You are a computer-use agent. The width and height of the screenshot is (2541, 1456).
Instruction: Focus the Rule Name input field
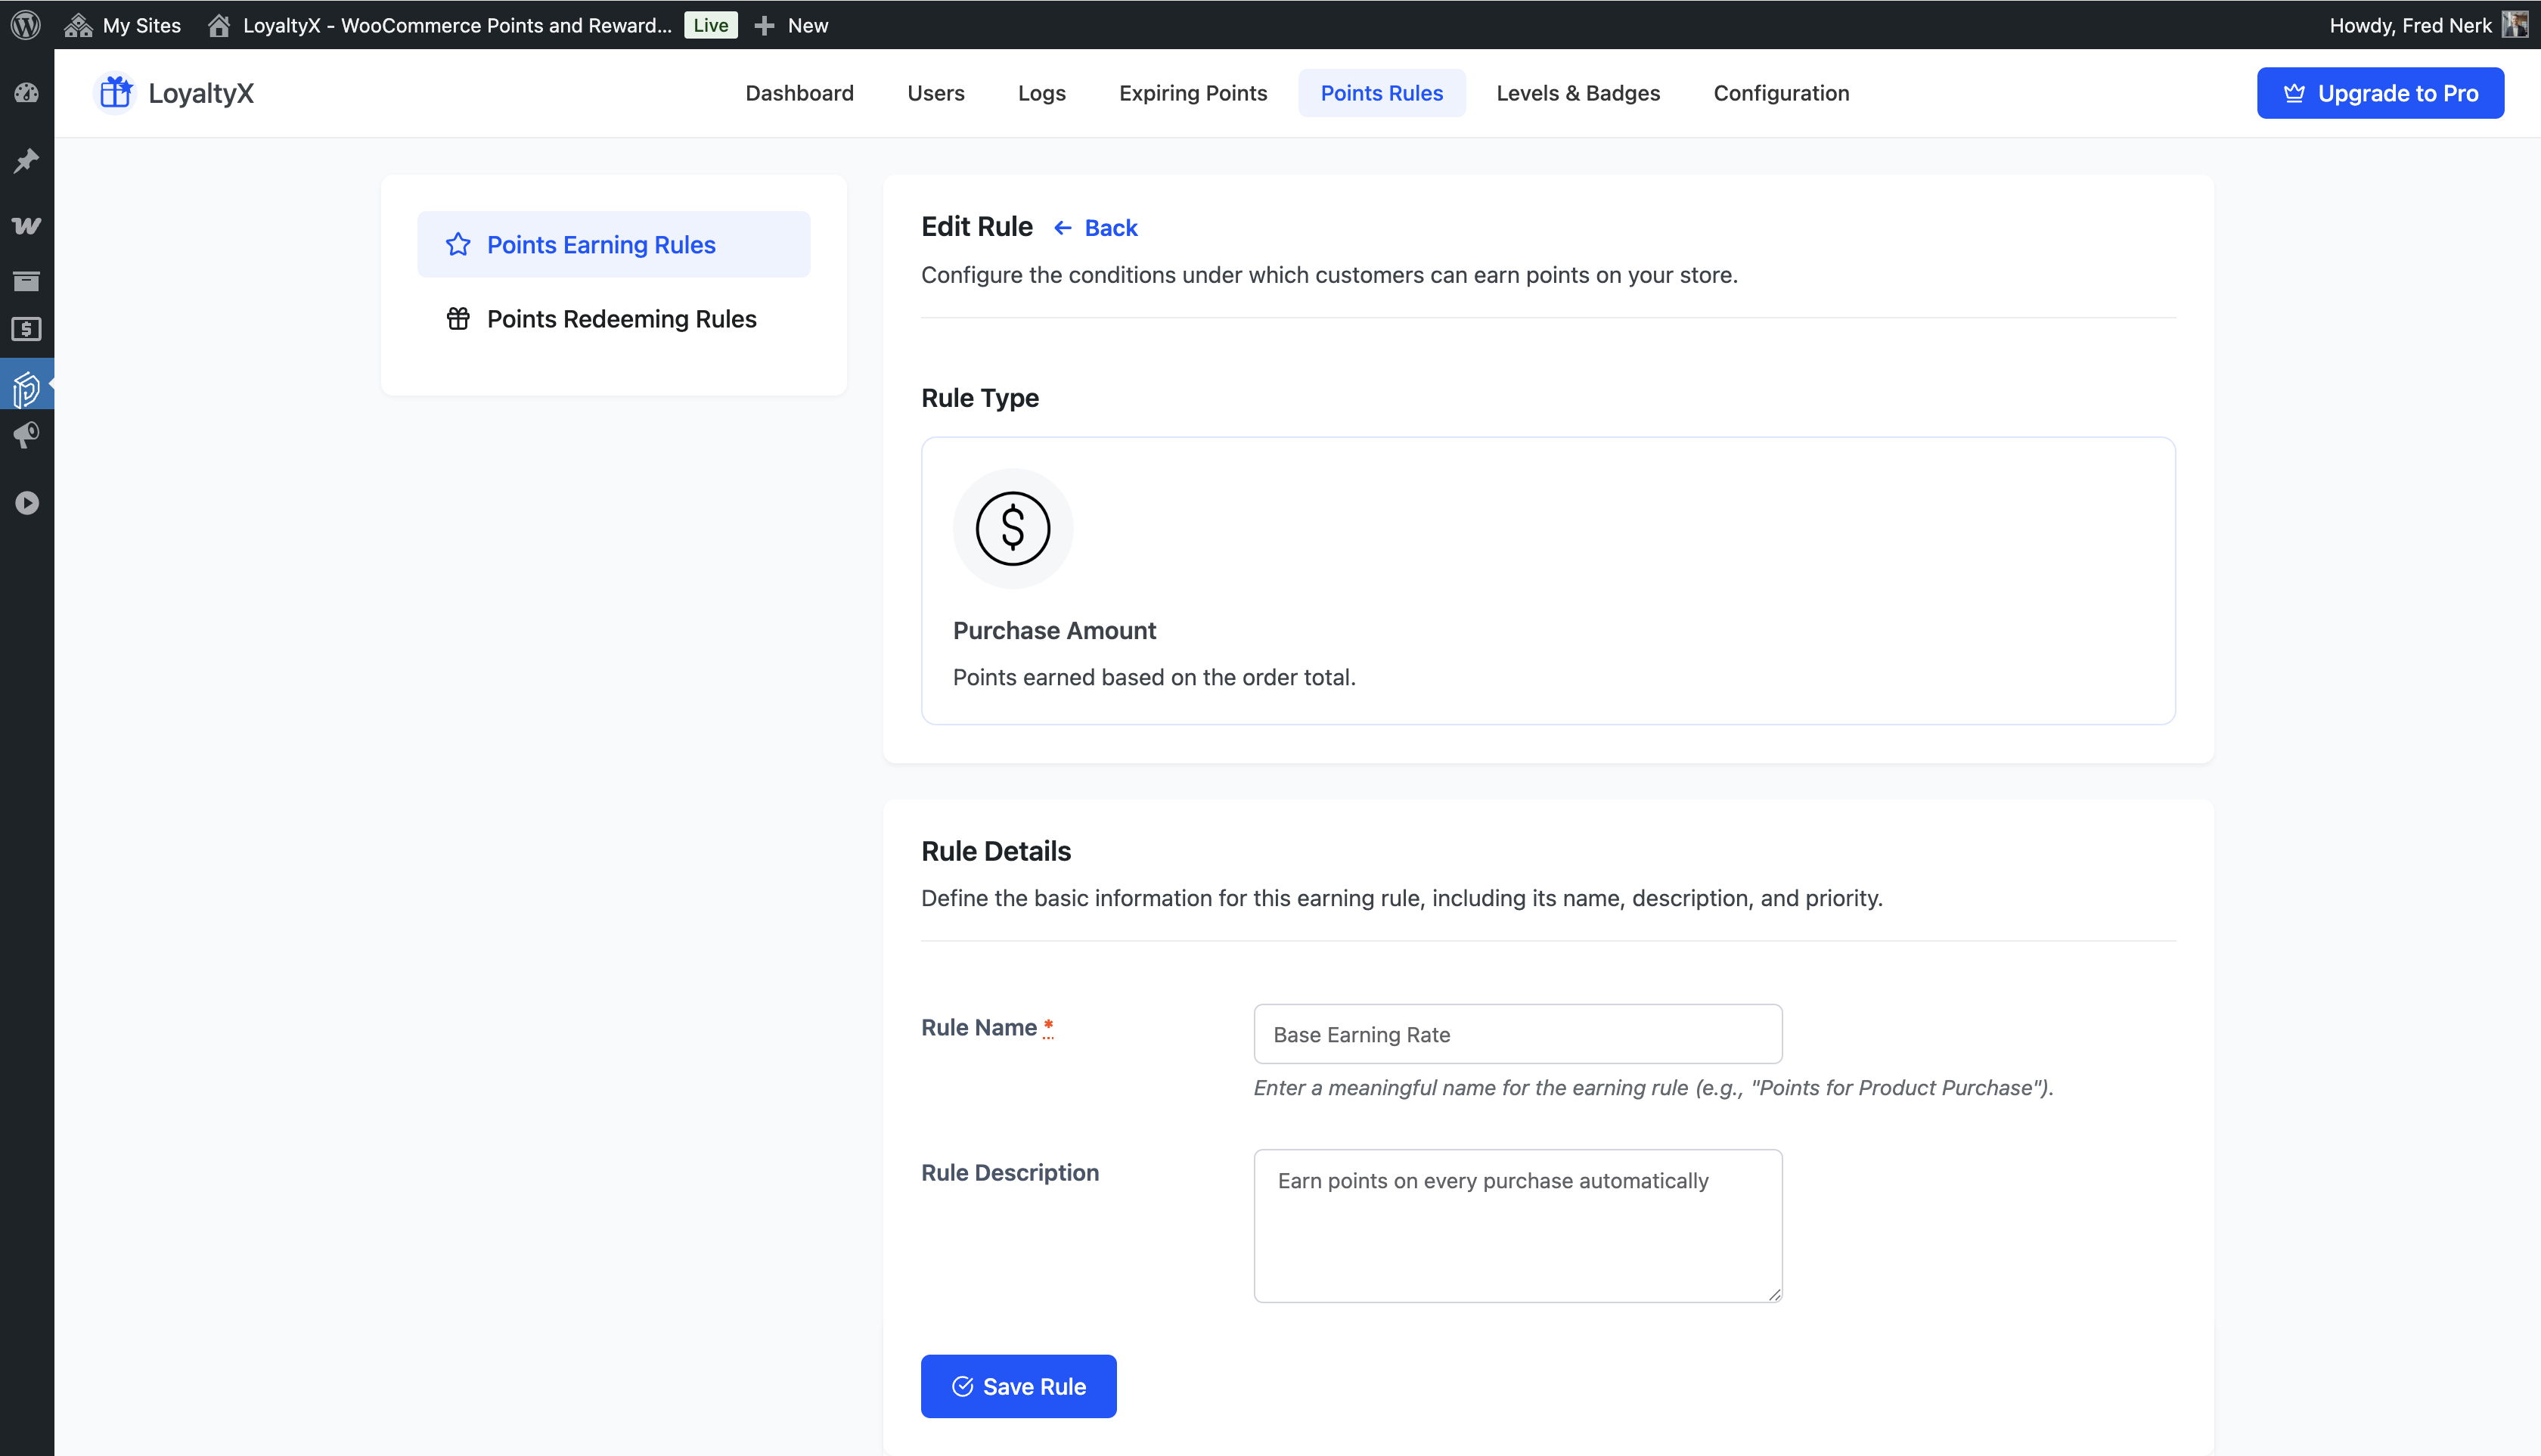[1516, 1034]
